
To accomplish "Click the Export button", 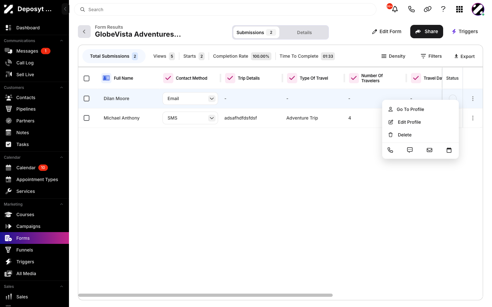I will click(x=465, y=56).
